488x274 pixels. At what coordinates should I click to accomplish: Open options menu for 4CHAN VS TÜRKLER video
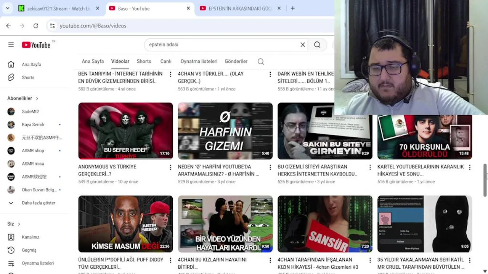click(x=270, y=75)
